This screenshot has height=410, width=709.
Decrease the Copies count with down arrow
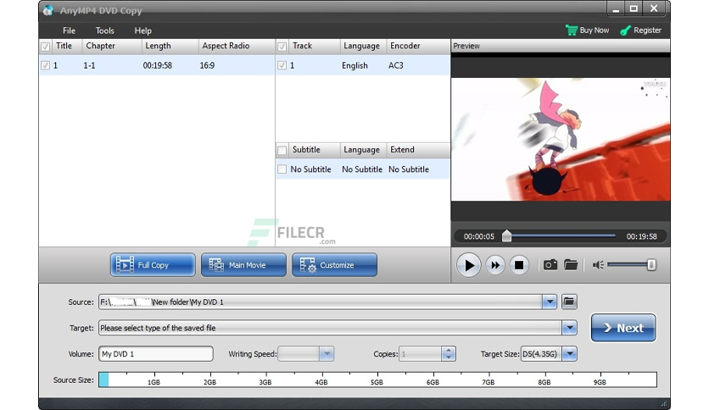click(x=448, y=357)
